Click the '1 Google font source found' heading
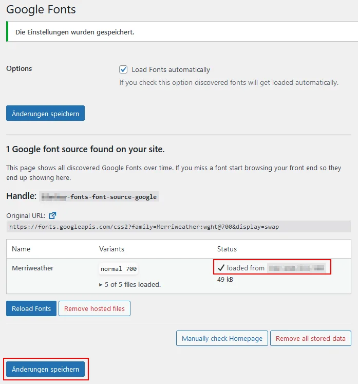The image size is (358, 384). click(x=85, y=149)
